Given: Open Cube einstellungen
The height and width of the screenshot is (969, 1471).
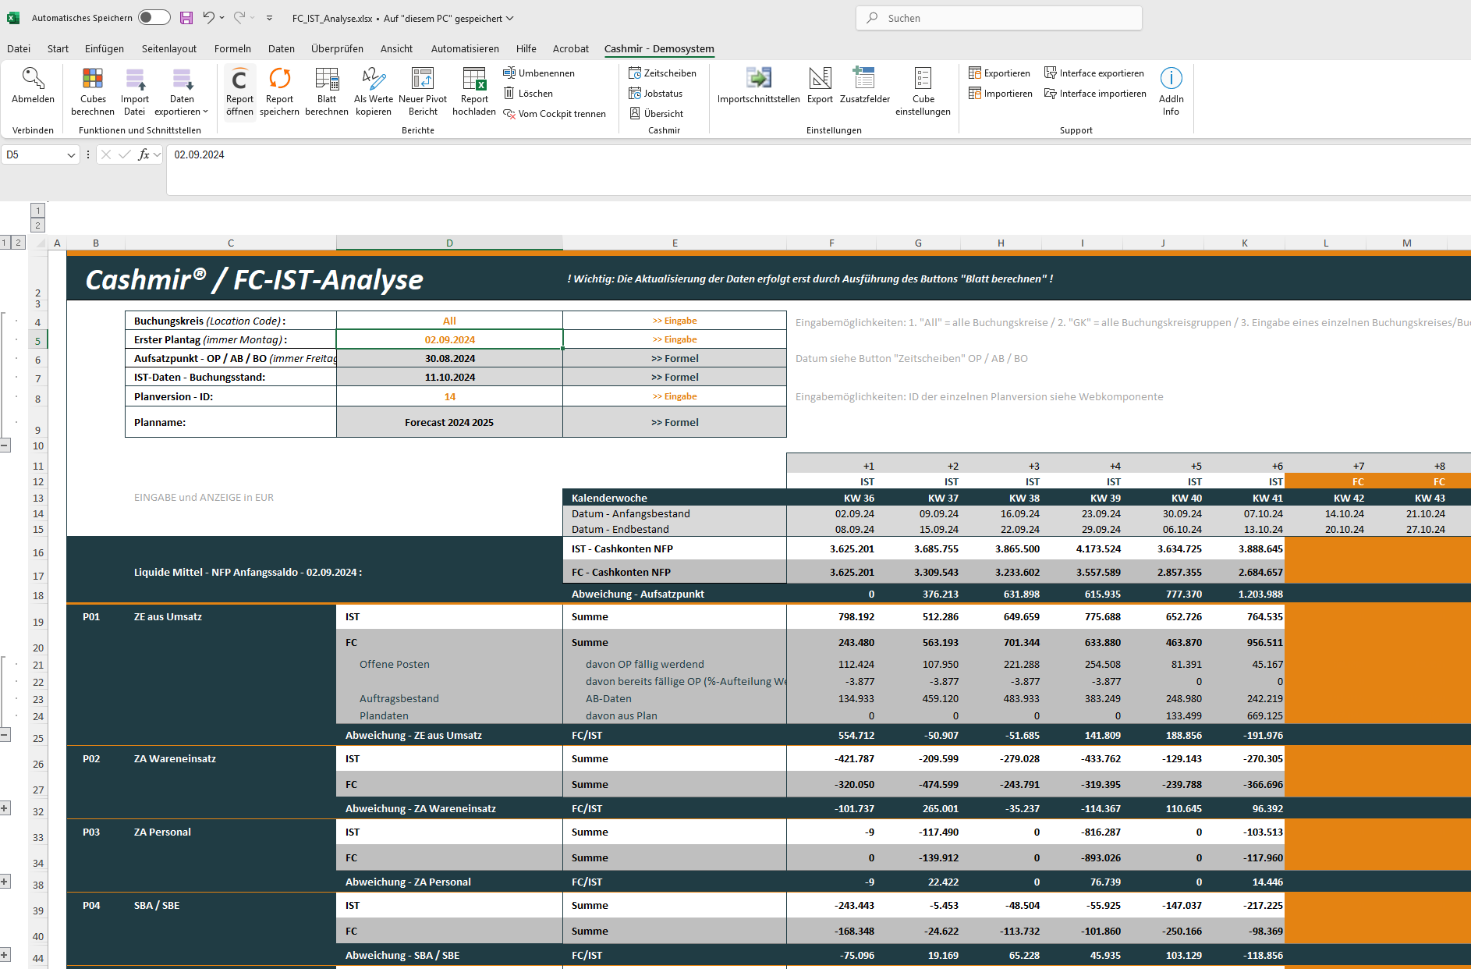Looking at the screenshot, I should point(923,91).
